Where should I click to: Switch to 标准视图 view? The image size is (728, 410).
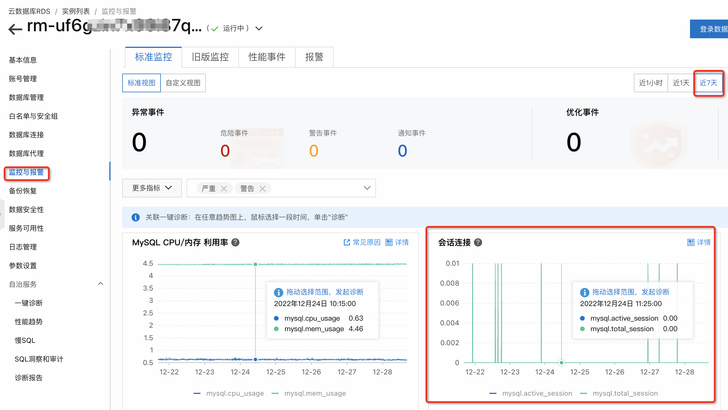tap(142, 83)
